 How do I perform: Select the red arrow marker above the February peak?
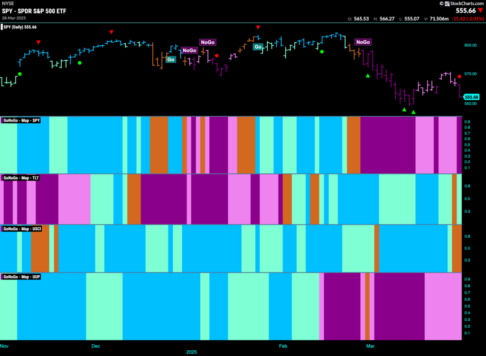[x=258, y=28]
